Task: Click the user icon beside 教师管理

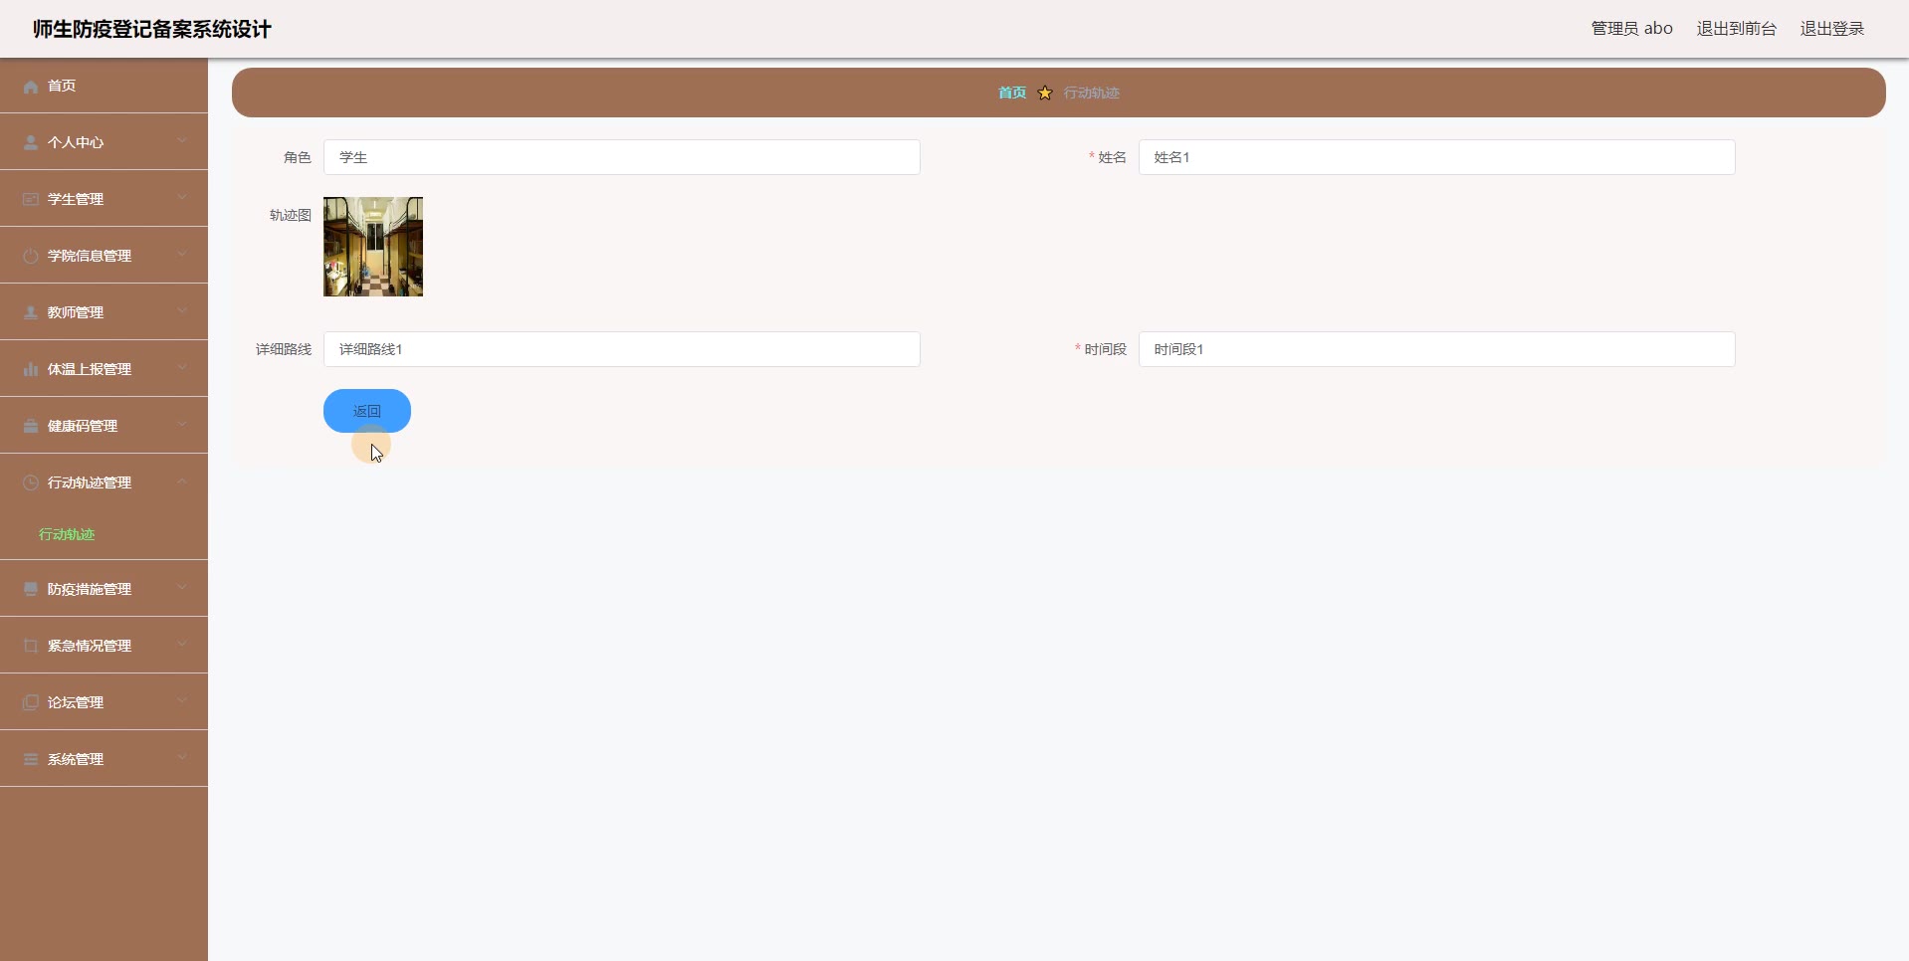Action: point(31,313)
